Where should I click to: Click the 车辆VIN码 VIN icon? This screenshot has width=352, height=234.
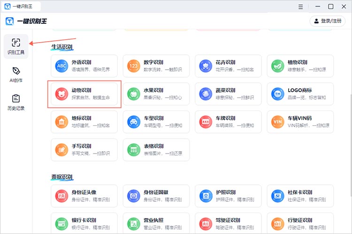[x=278, y=122]
